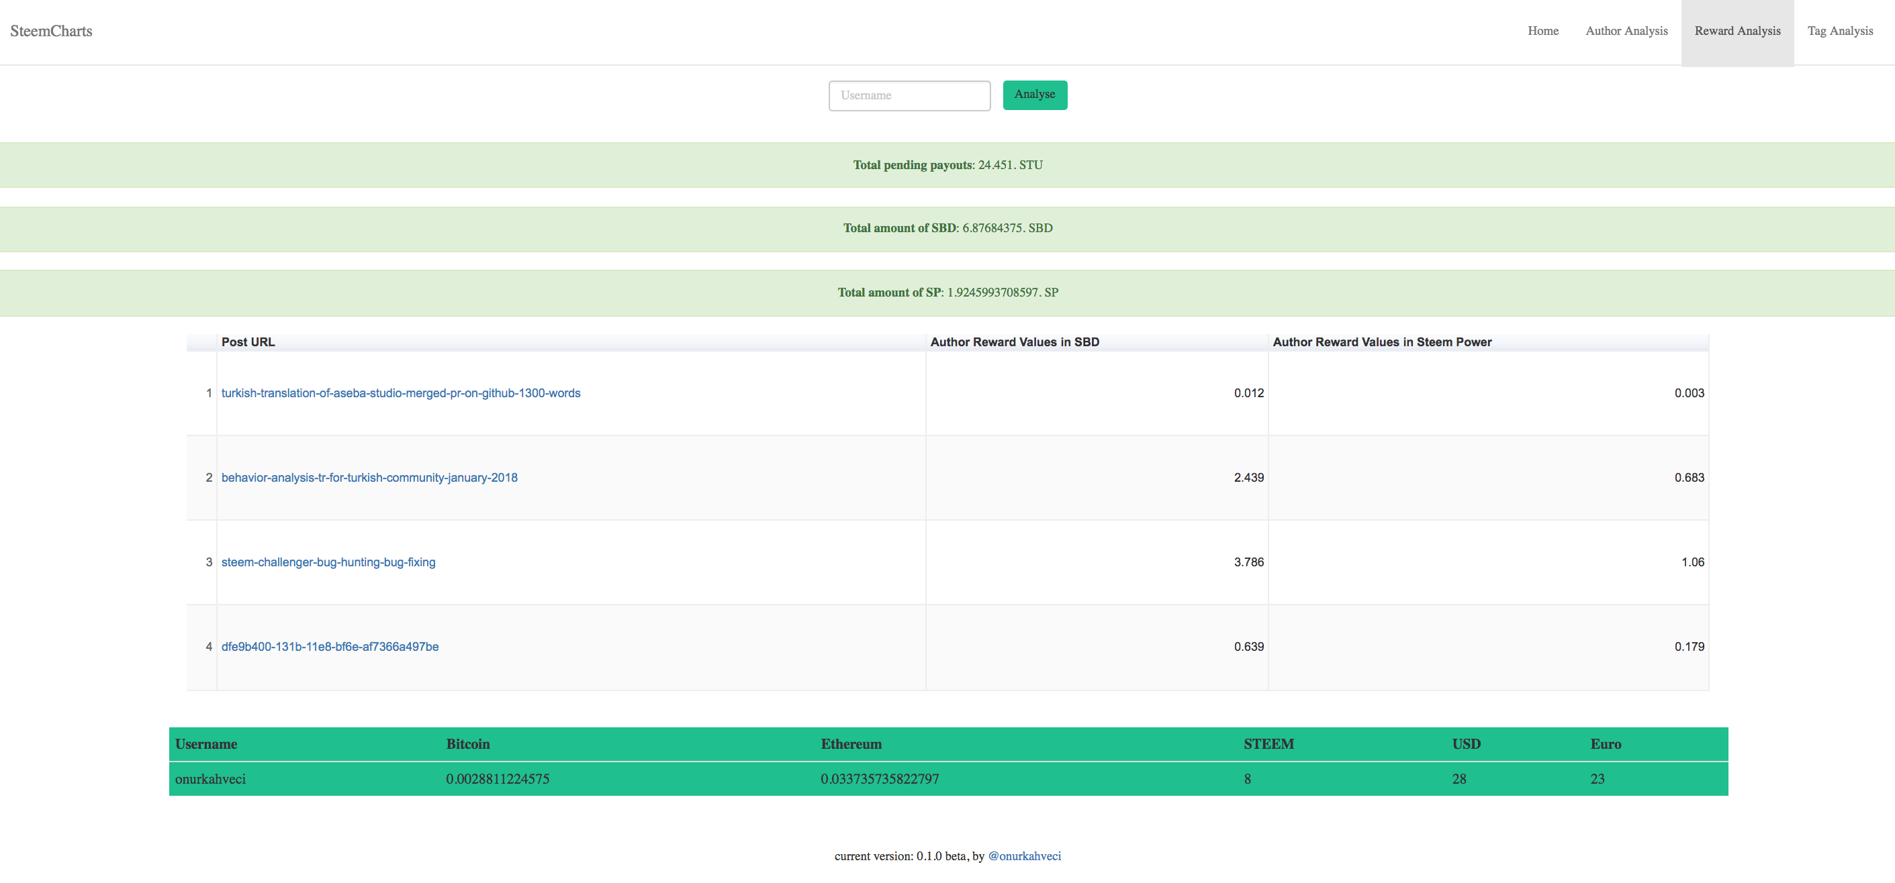Select the Steem Power value 1.06
Image resolution: width=1895 pixels, height=883 pixels.
tap(1693, 562)
